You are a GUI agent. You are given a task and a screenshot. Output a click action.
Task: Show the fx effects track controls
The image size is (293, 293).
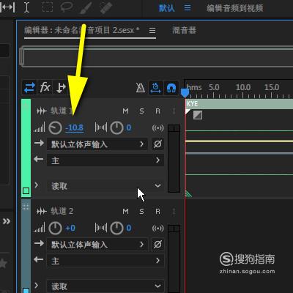pos(45,87)
